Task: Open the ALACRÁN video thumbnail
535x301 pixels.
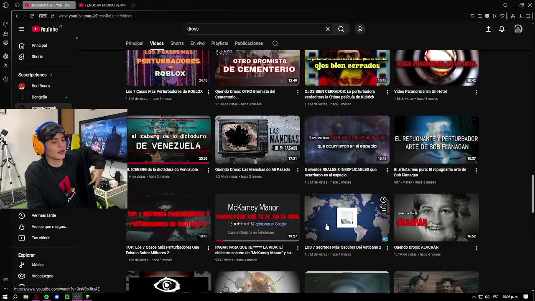Action: 436,217
